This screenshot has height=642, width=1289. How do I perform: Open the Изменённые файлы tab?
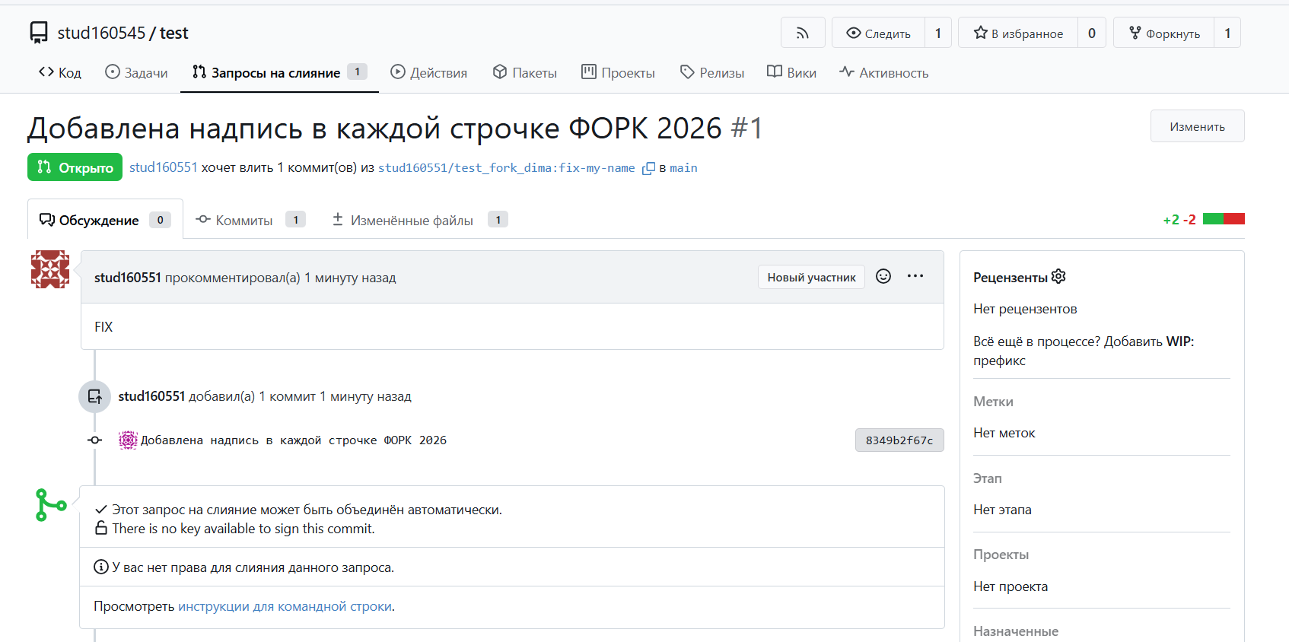pos(411,221)
